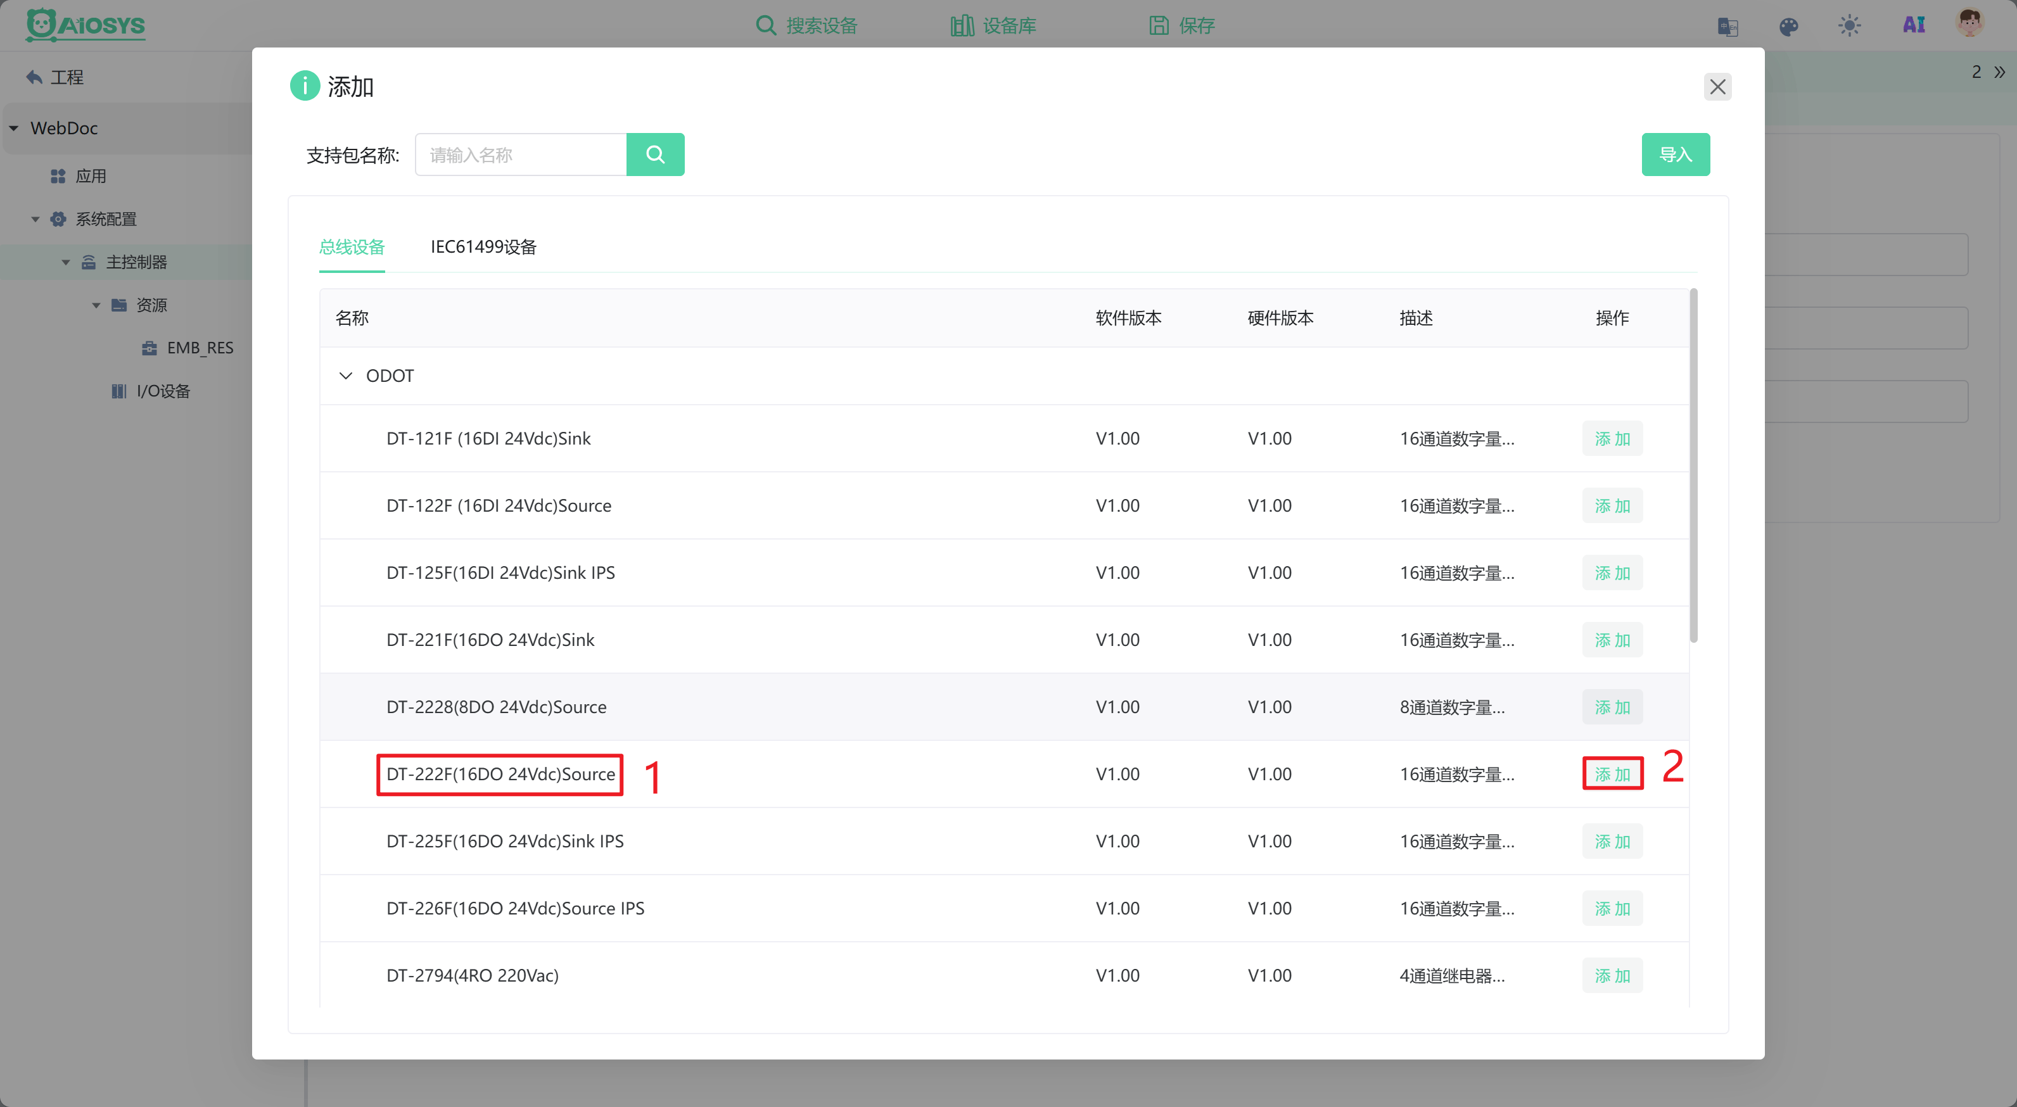Add DT-226F(16DO 24Vdc)Source IPS
The height and width of the screenshot is (1107, 2017).
[1612, 909]
